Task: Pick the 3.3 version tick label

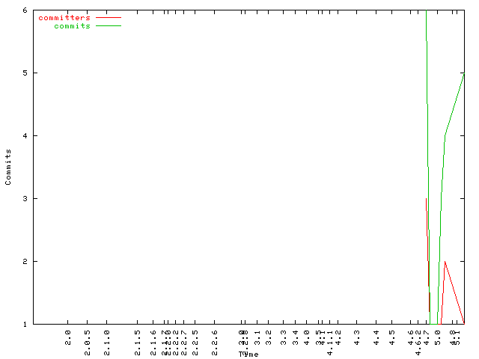Action: point(284,334)
